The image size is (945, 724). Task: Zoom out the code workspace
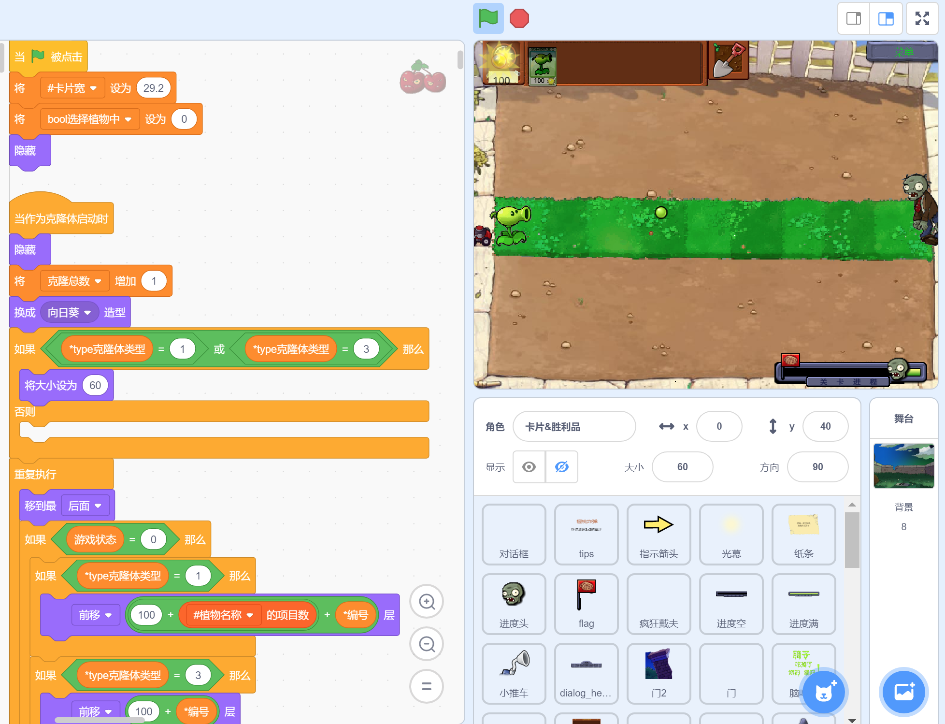(x=427, y=644)
